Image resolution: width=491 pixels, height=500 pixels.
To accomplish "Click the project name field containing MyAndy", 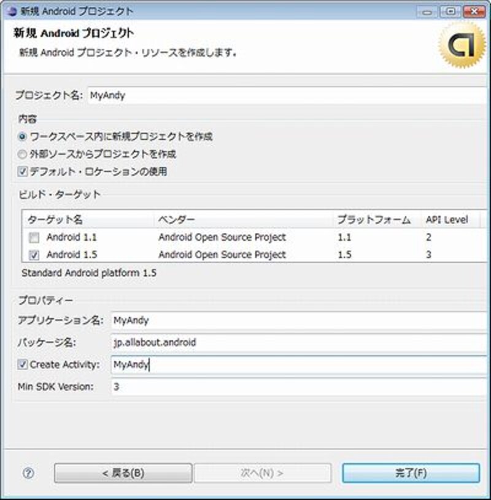I will 287,95.
